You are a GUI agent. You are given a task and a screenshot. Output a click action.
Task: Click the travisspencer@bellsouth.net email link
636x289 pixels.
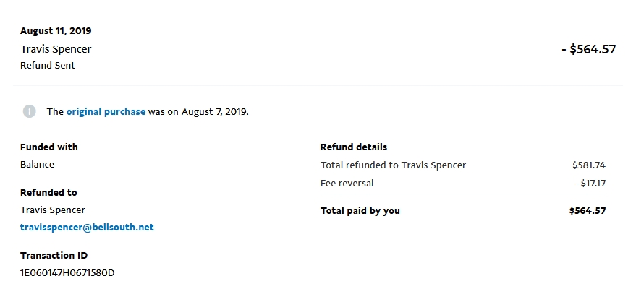click(87, 228)
